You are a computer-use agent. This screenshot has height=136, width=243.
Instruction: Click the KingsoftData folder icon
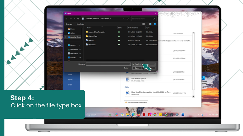(x=87, y=36)
